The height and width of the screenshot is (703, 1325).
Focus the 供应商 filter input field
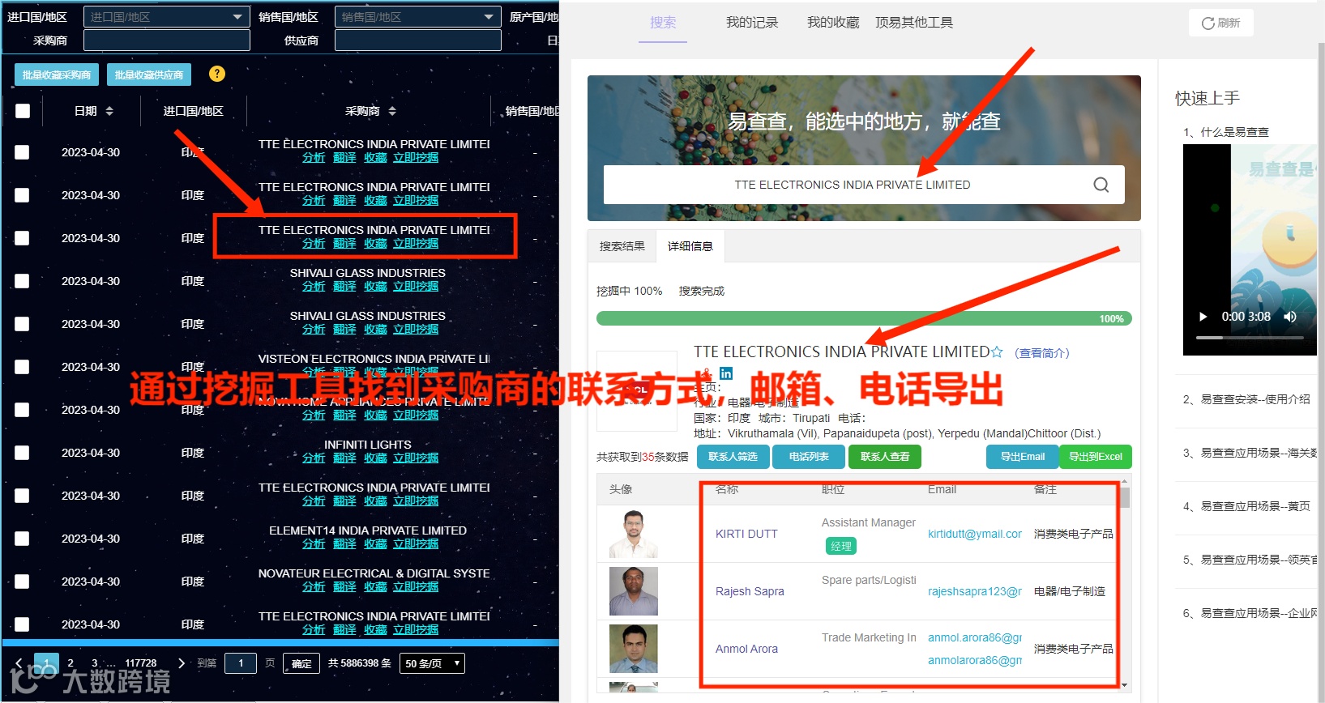coord(418,40)
